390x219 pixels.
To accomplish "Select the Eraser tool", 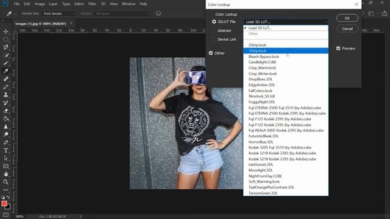I will pos(5,111).
